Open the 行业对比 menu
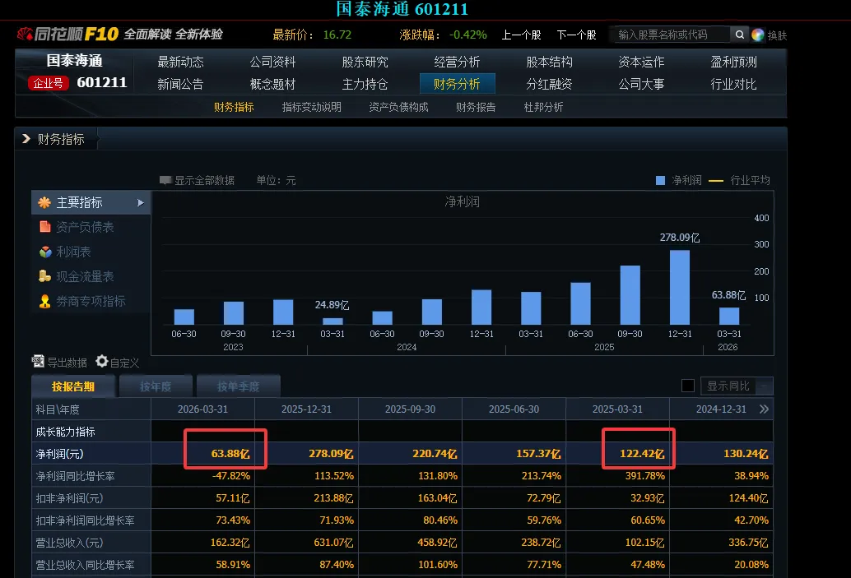Screen dimensions: 851x578 [x=734, y=84]
